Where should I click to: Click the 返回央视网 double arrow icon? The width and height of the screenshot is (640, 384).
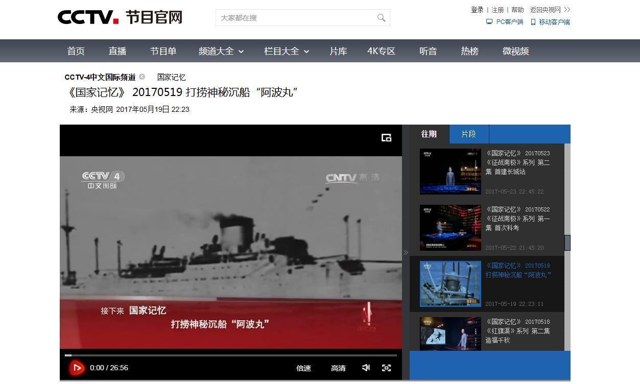point(567,10)
